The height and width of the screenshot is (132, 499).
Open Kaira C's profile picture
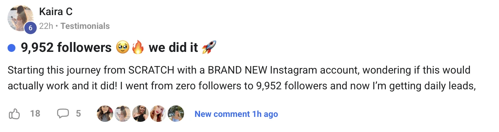(20, 18)
